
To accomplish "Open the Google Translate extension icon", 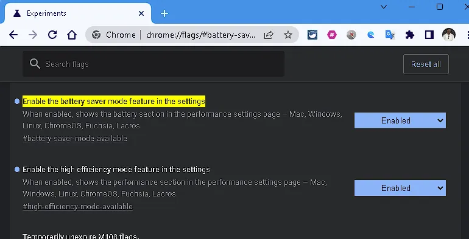I will point(390,35).
